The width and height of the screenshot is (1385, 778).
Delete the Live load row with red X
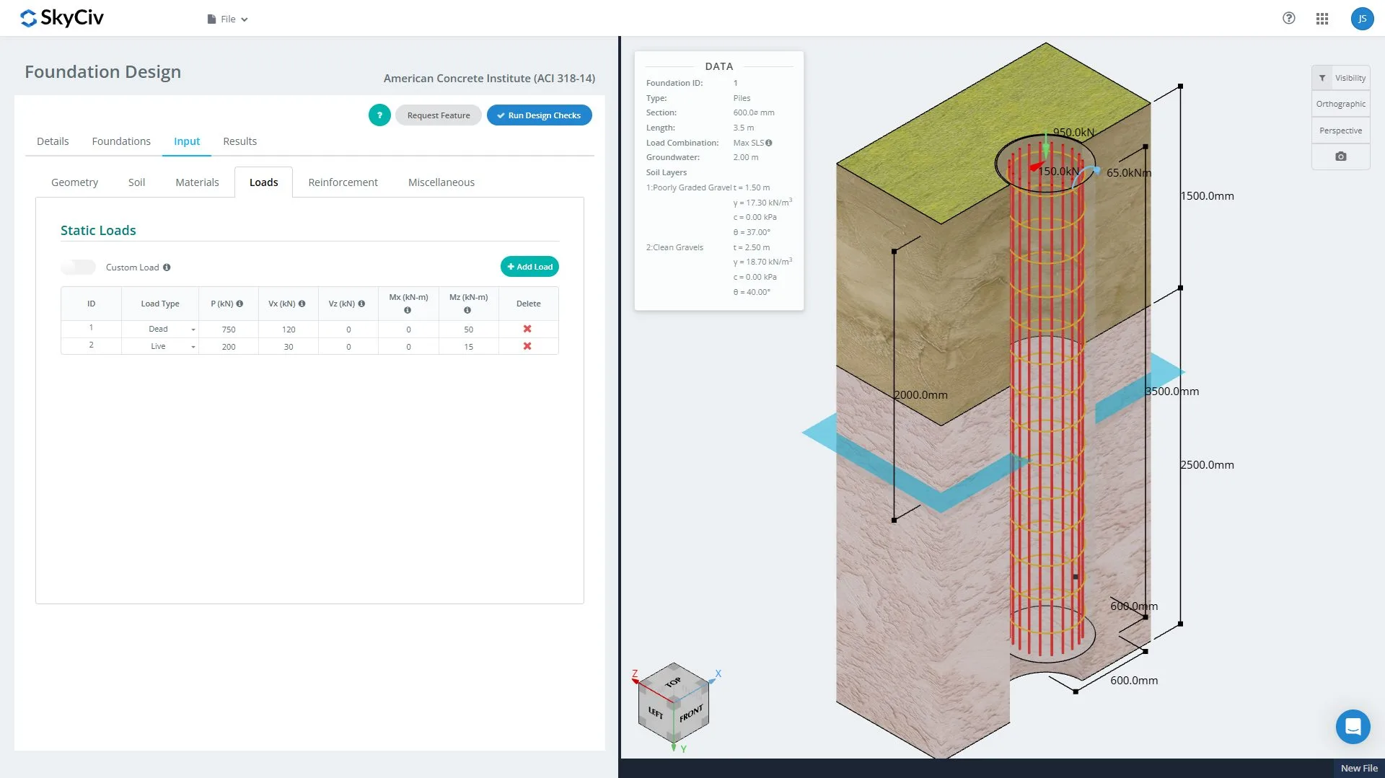click(x=527, y=346)
